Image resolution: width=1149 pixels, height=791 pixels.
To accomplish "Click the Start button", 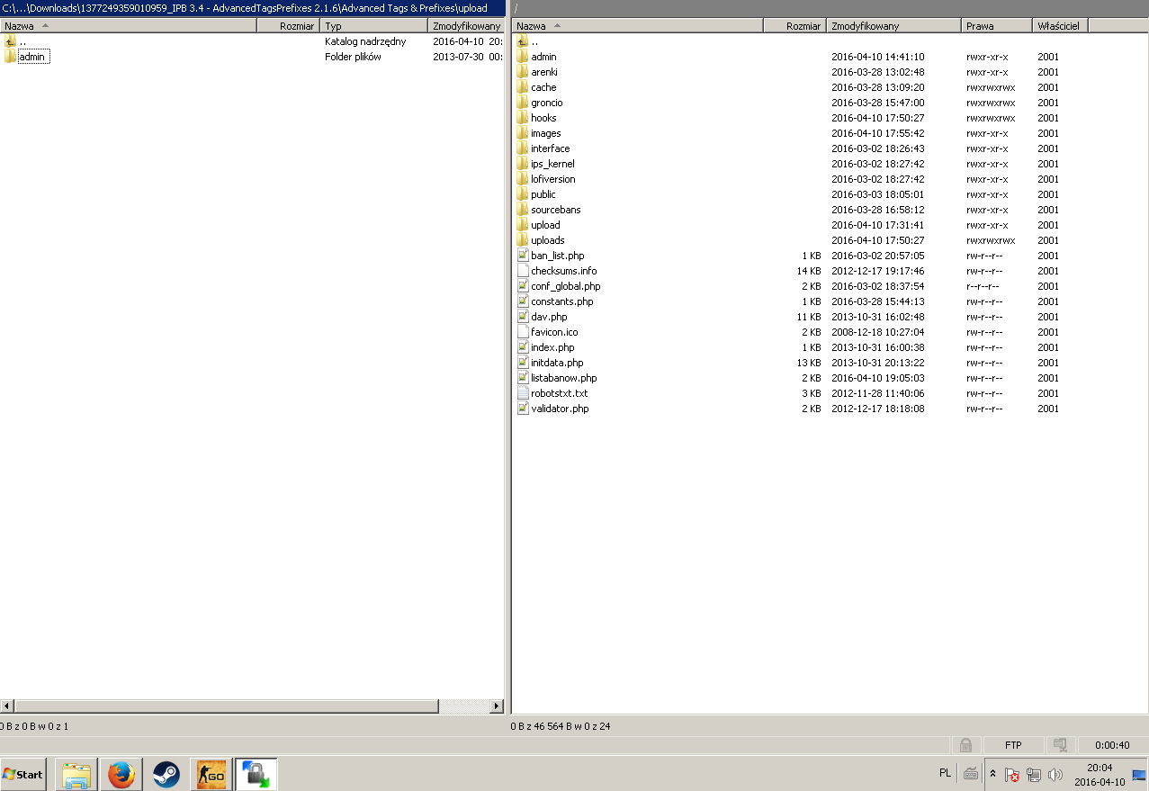I will 23,774.
